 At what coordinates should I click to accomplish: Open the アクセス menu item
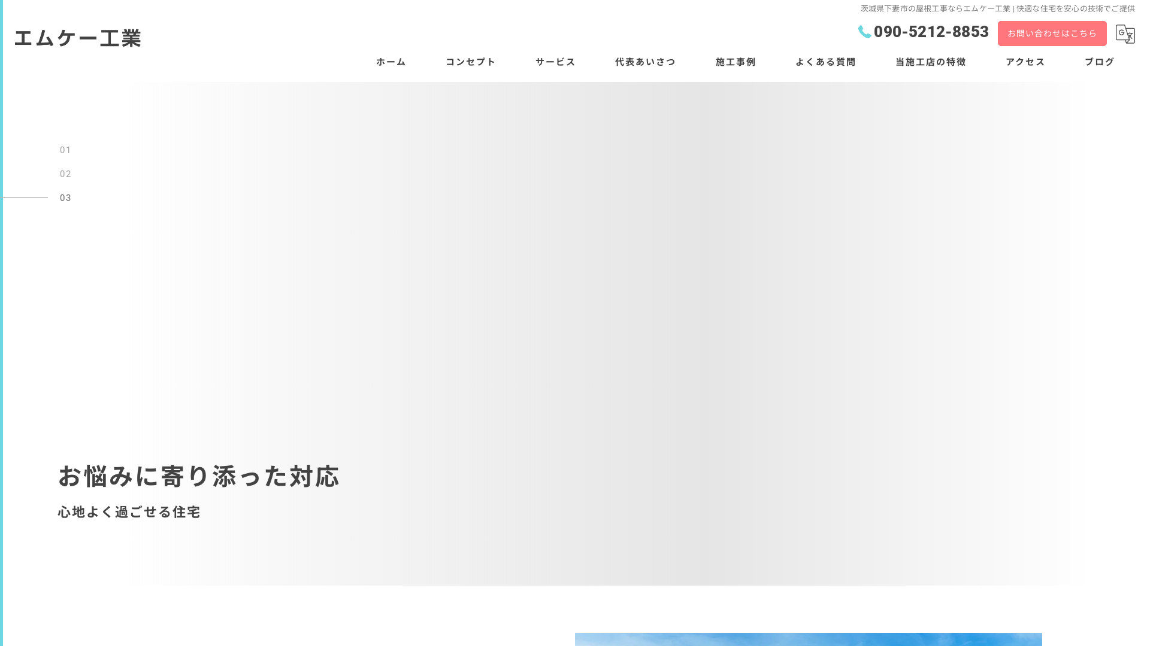(x=1025, y=62)
